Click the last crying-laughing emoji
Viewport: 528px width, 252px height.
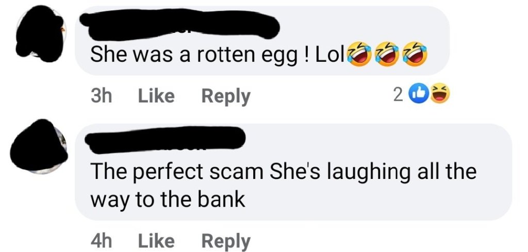(x=415, y=55)
